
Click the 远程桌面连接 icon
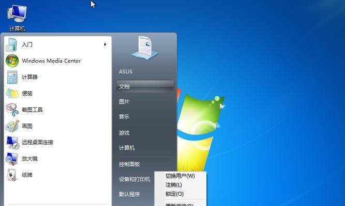pyautogui.click(x=12, y=143)
